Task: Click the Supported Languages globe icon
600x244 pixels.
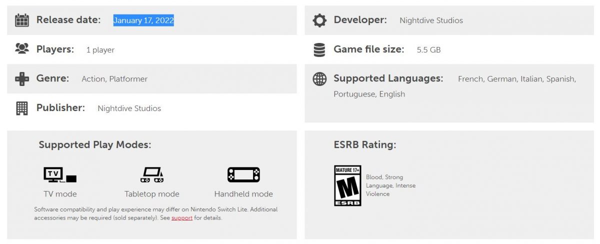Action: click(319, 79)
